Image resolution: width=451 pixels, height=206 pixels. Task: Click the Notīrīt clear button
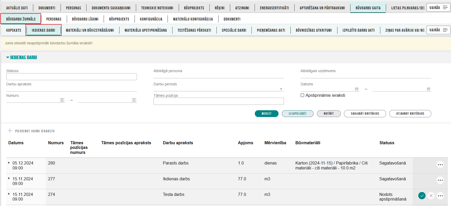329,114
